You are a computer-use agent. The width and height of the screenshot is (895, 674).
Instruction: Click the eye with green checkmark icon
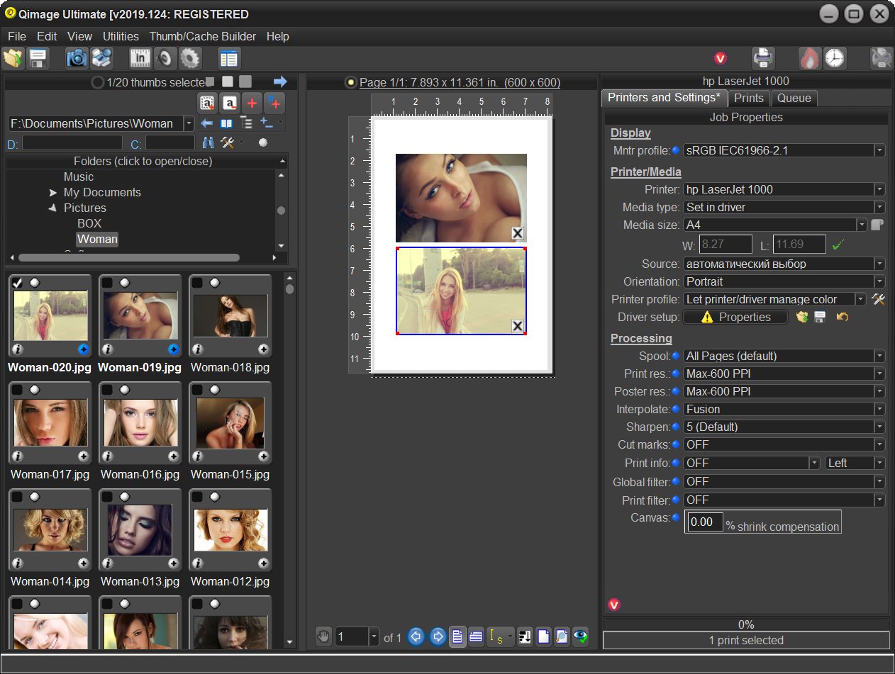click(x=581, y=637)
